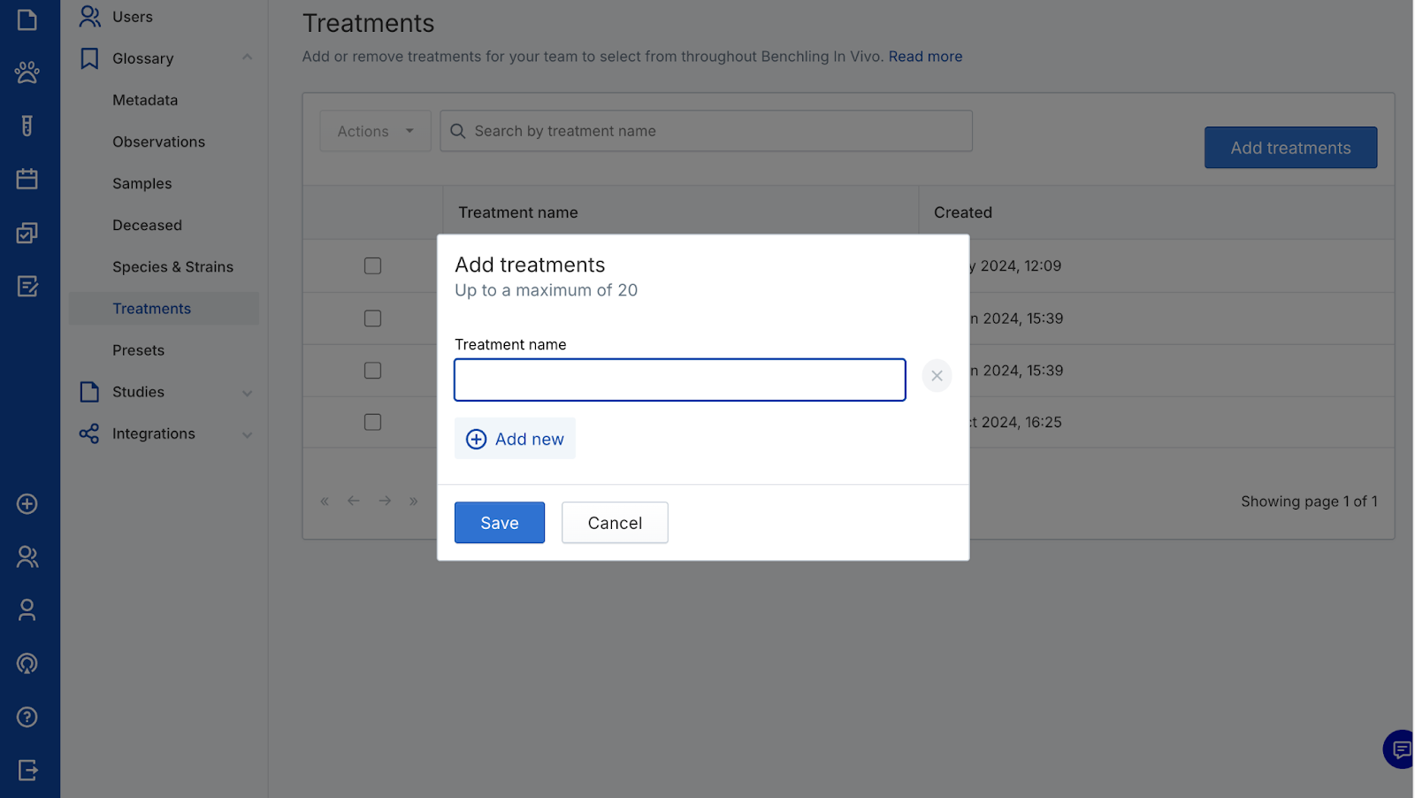This screenshot has width=1415, height=798.
Task: Check the fourth treatment row checkbox
Action: [373, 422]
